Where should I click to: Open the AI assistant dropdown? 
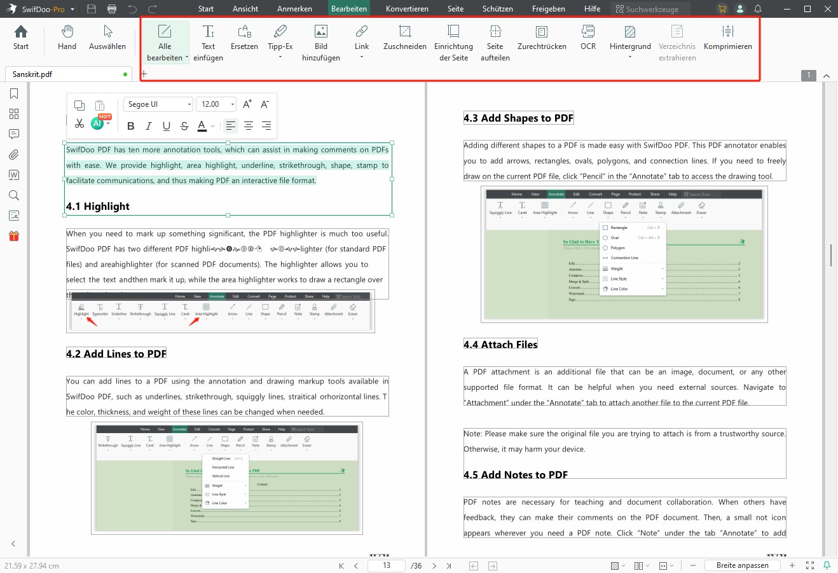point(109,124)
